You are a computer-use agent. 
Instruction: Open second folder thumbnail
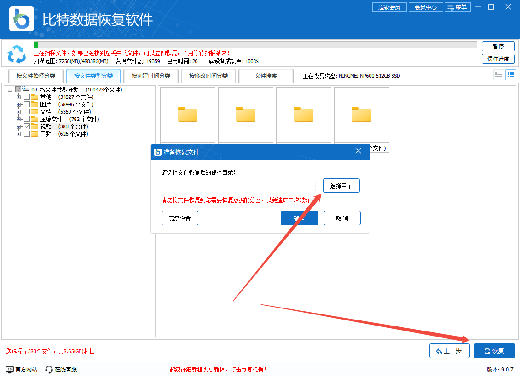246,115
